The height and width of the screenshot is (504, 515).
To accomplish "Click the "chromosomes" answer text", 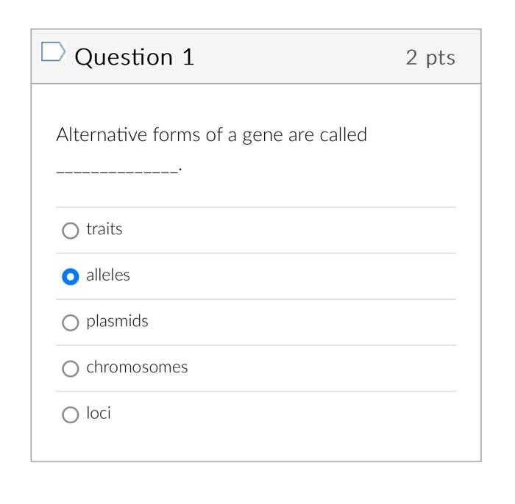I will click(137, 367).
